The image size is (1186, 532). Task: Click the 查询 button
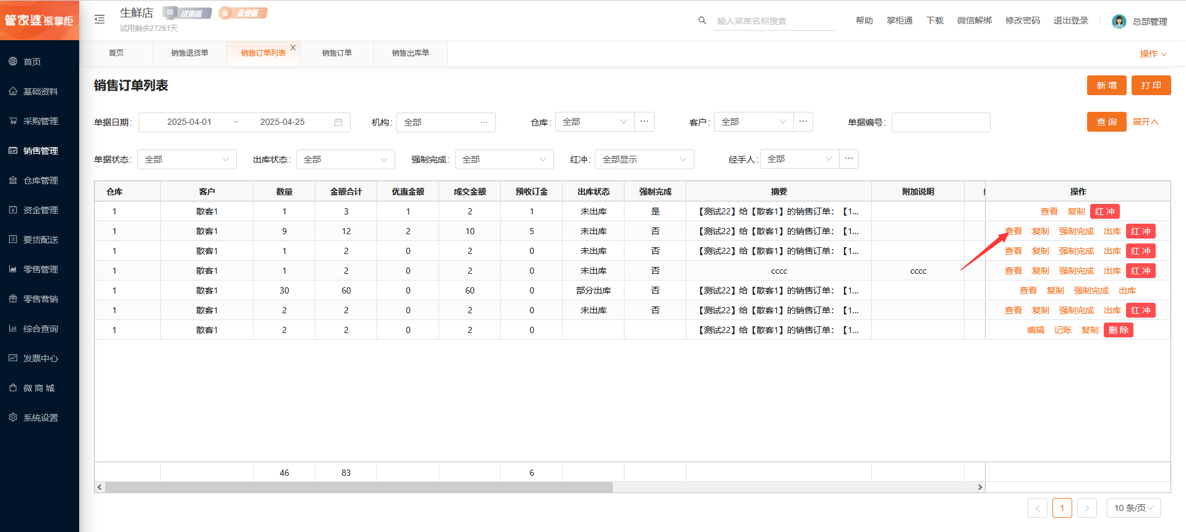click(1106, 122)
